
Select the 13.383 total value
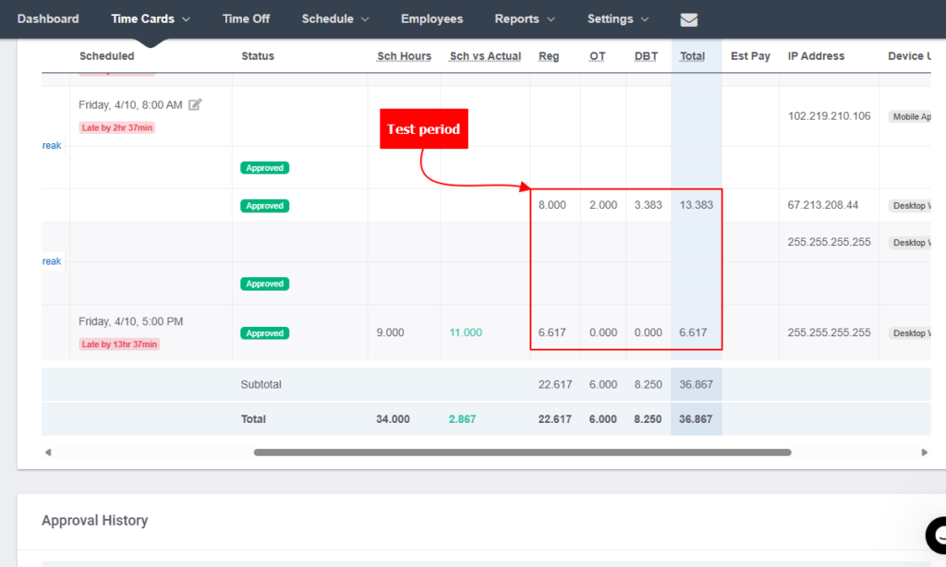tap(697, 205)
